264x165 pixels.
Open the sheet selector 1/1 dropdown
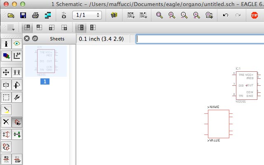pos(87,15)
